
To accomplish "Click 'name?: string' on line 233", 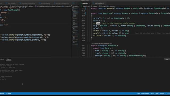I will tap(102, 51).
